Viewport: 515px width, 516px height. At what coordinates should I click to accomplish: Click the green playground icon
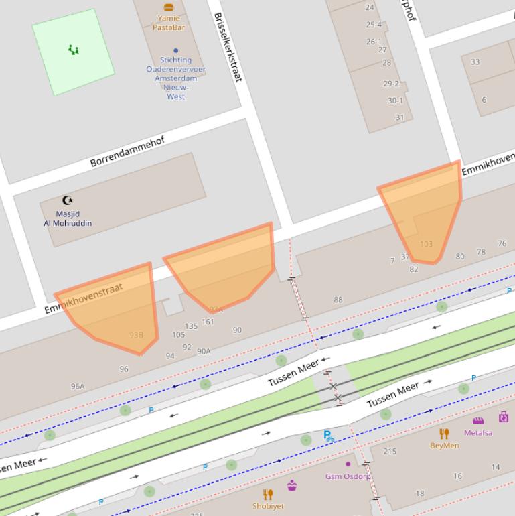pos(74,50)
